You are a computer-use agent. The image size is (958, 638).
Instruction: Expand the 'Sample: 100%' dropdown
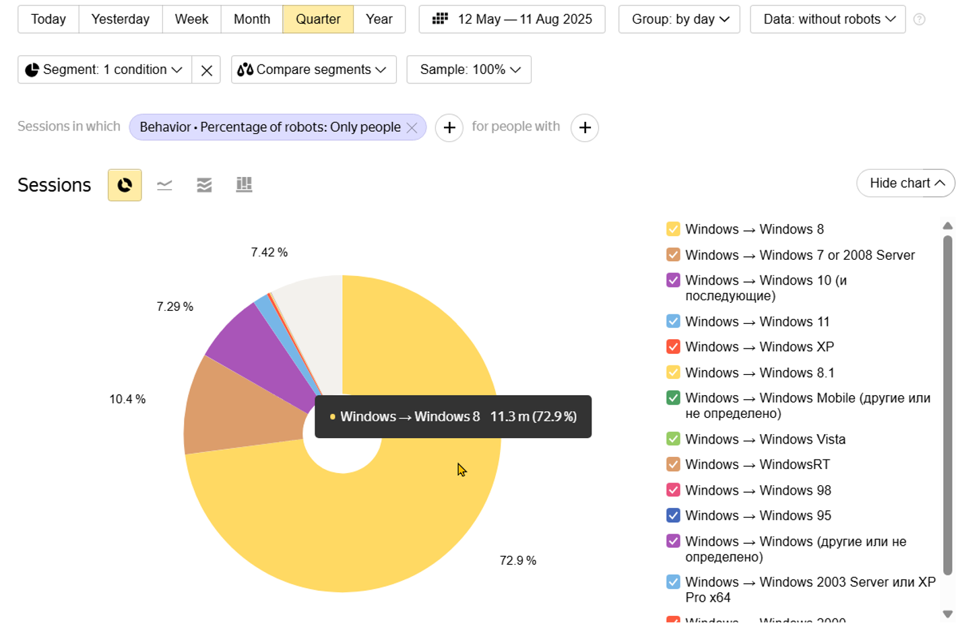click(x=469, y=70)
